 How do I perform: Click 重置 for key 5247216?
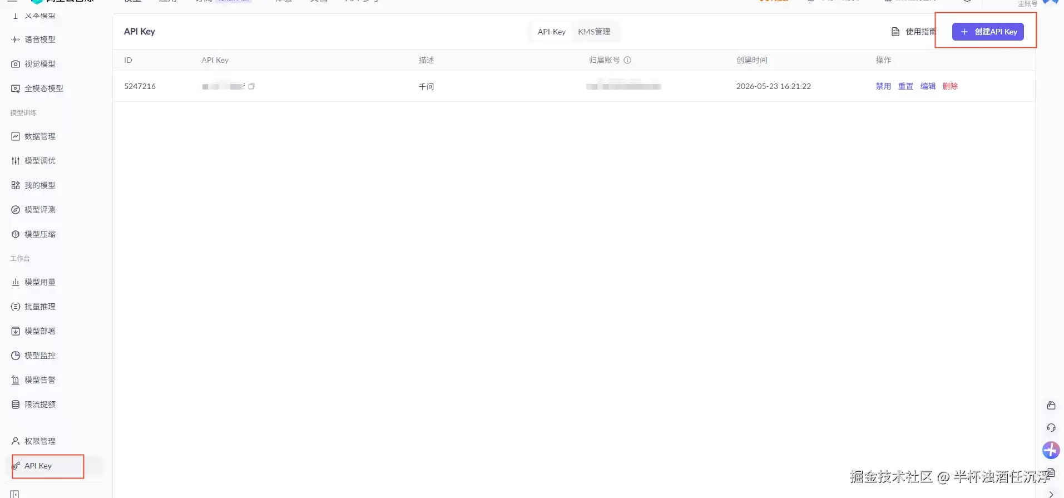[x=905, y=86]
